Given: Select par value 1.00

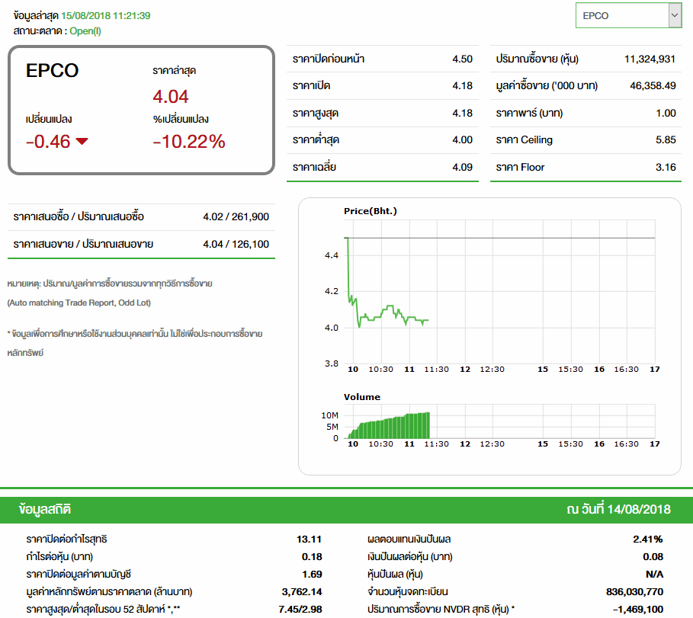Looking at the screenshot, I should point(666,113).
